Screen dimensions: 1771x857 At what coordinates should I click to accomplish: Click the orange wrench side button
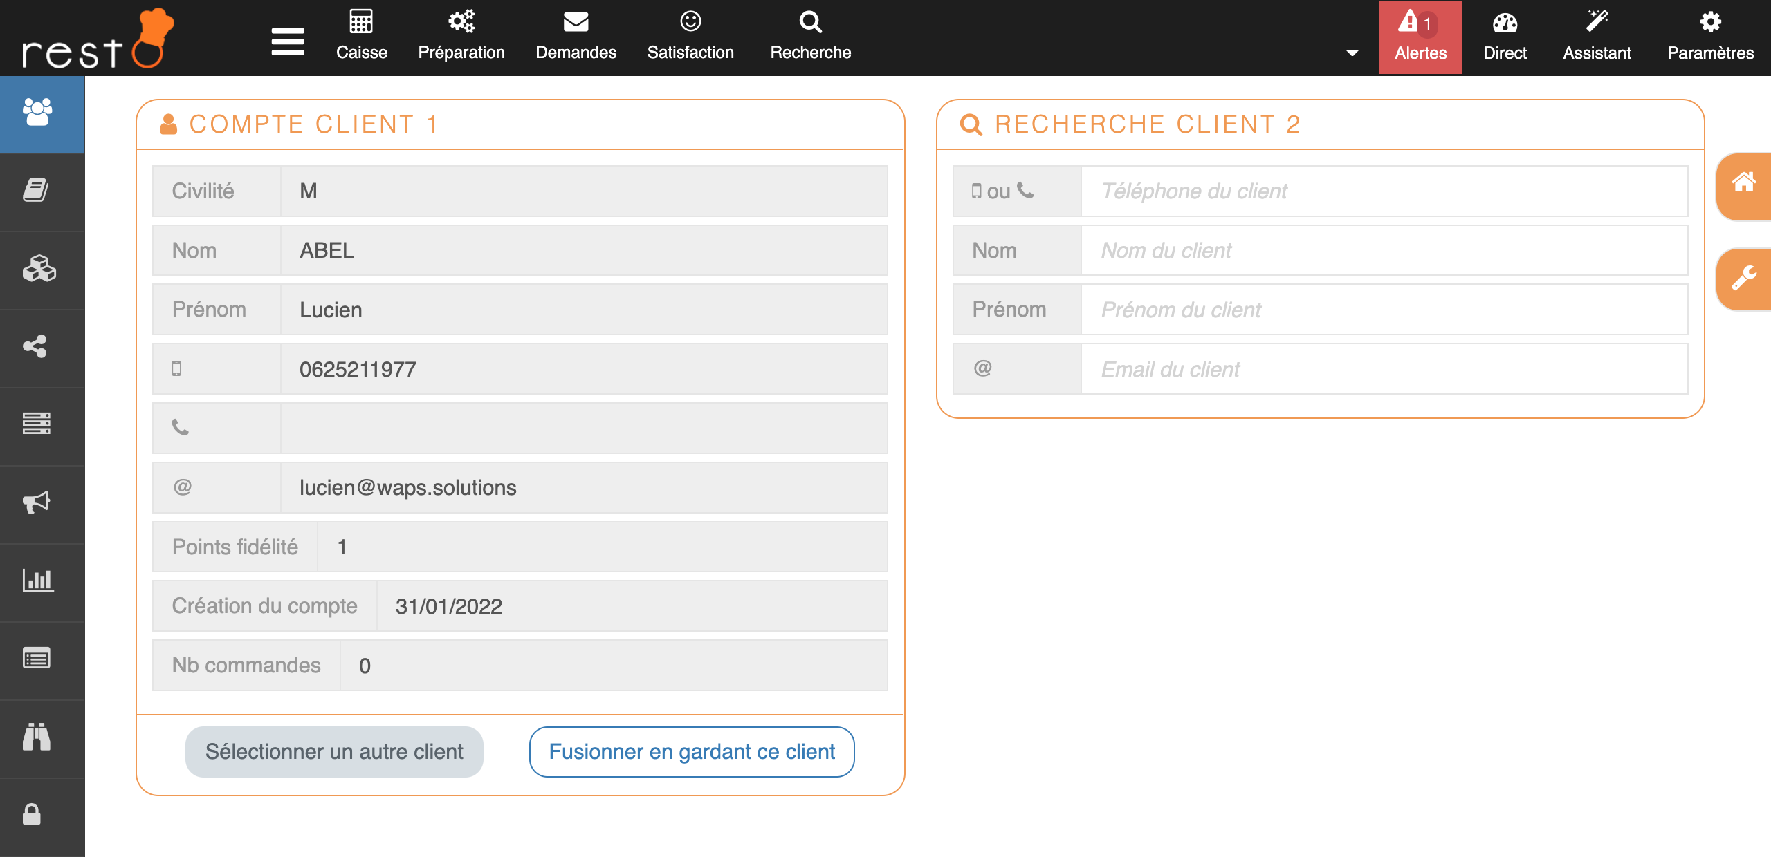(x=1743, y=279)
